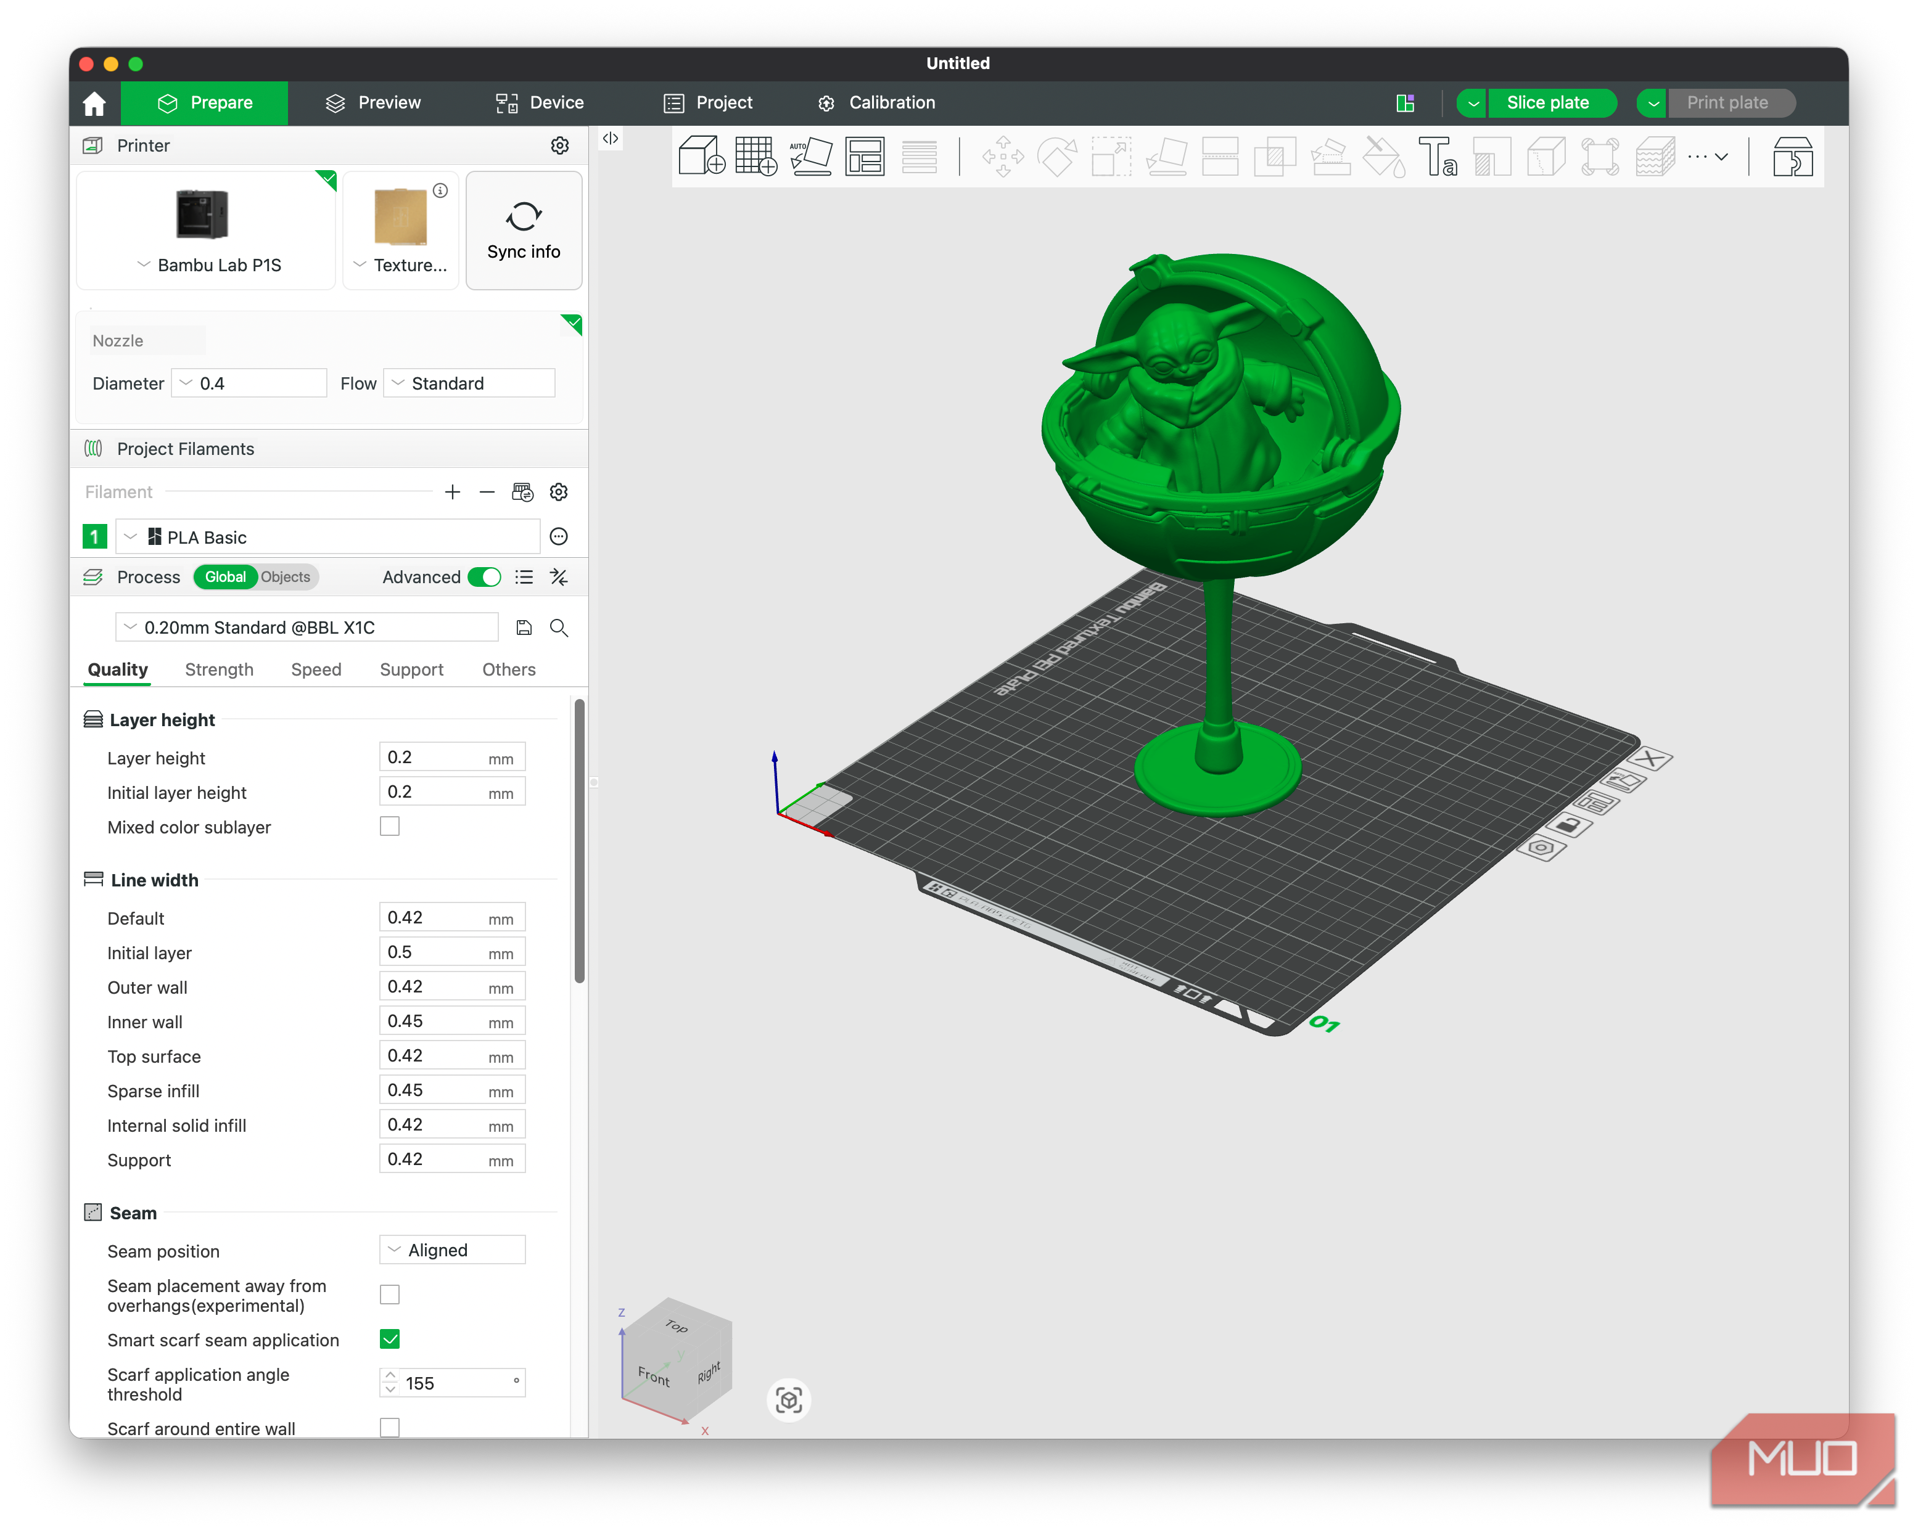Open the 0.20mm Standard preset dropdown
Viewport: 1918px width, 1530px height.
(x=306, y=628)
